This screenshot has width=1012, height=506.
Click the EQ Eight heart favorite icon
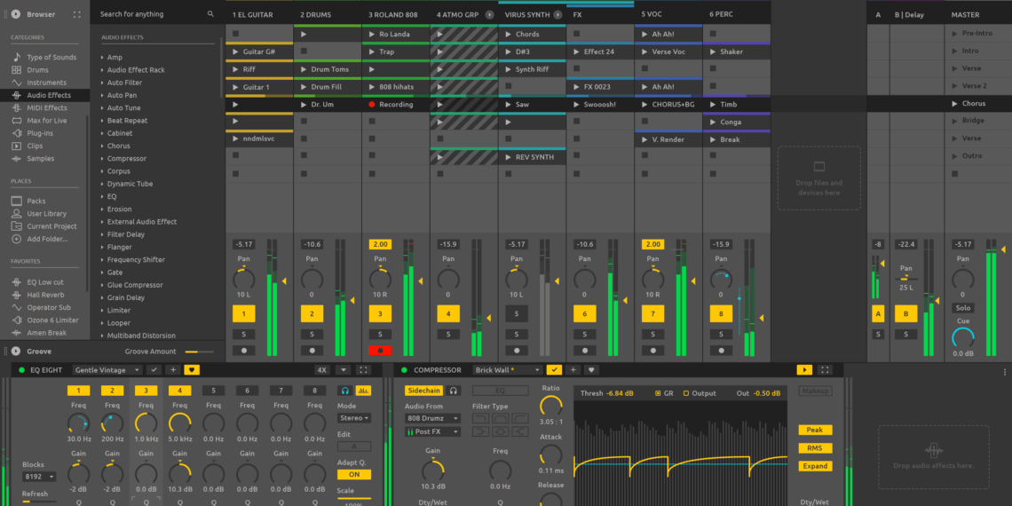tap(192, 370)
